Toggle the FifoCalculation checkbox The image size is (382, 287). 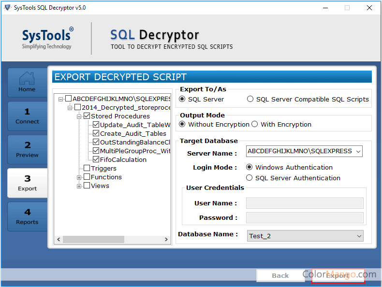click(96, 159)
